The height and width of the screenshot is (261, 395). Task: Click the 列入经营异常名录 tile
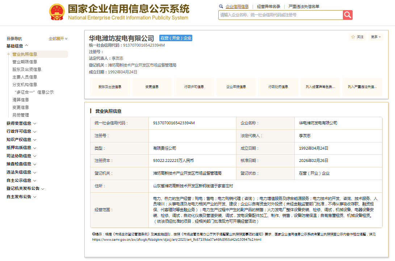pos(320,87)
